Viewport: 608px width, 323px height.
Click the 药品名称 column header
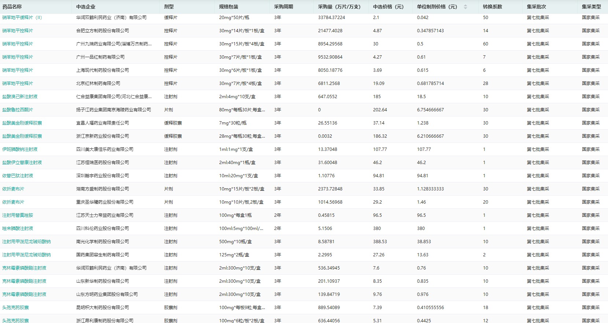point(12,7)
